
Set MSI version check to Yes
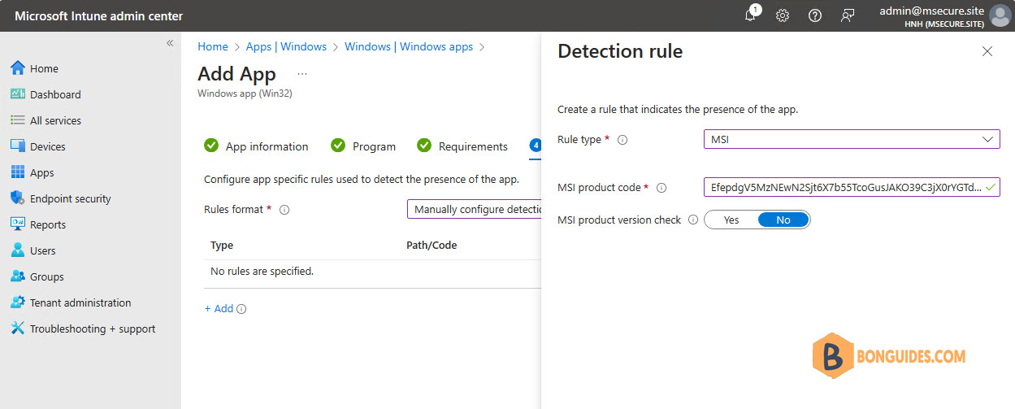click(731, 220)
